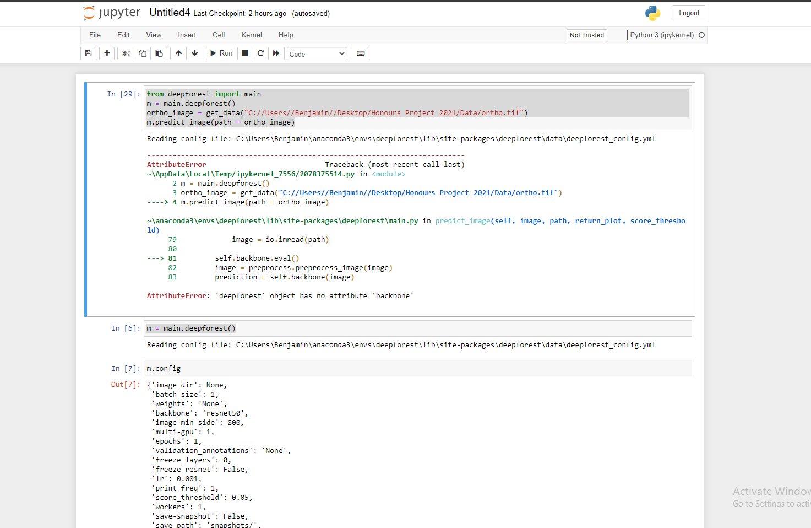The height and width of the screenshot is (528, 811).
Task: Open the command palette keyboard icon
Action: (x=360, y=53)
